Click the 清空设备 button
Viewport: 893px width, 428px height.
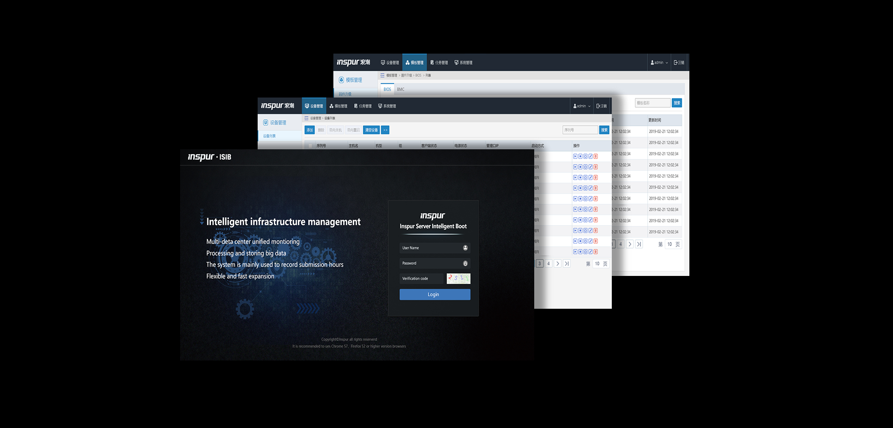click(371, 130)
